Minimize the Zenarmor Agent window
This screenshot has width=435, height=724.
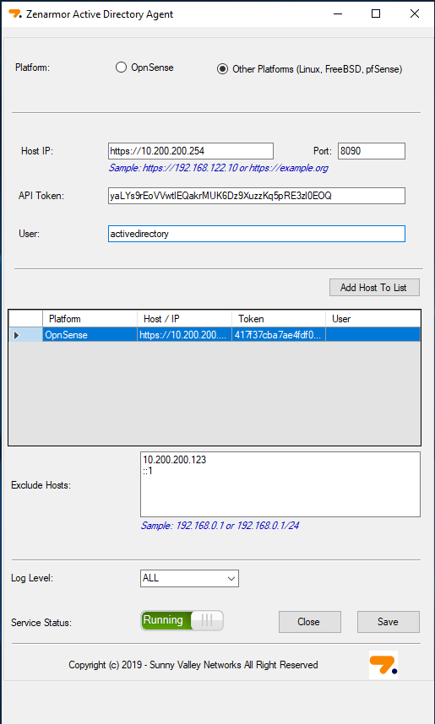click(x=339, y=14)
